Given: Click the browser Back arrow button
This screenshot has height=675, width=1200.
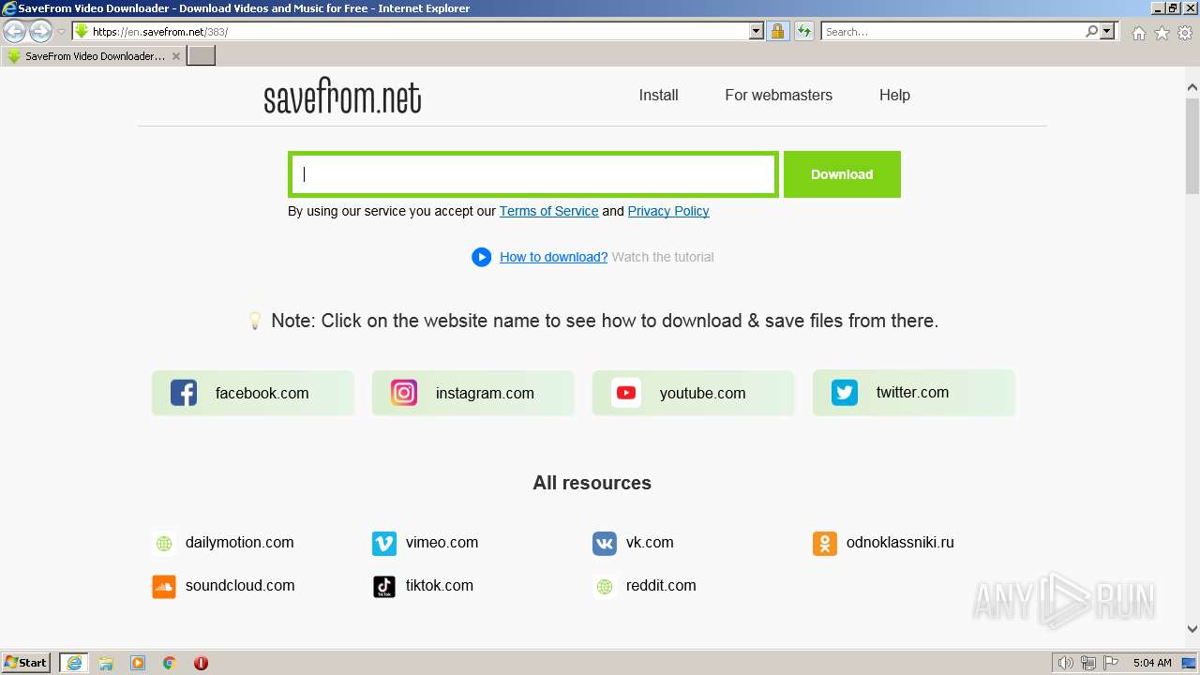Looking at the screenshot, I should (14, 31).
